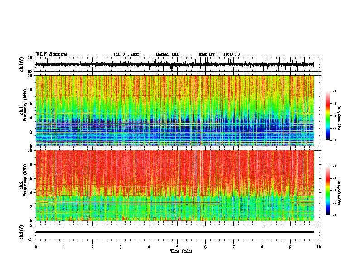The height and width of the screenshot is (277, 359).
Task: Click inside the ch.1 spectrogram plot
Action: click(x=175, y=110)
